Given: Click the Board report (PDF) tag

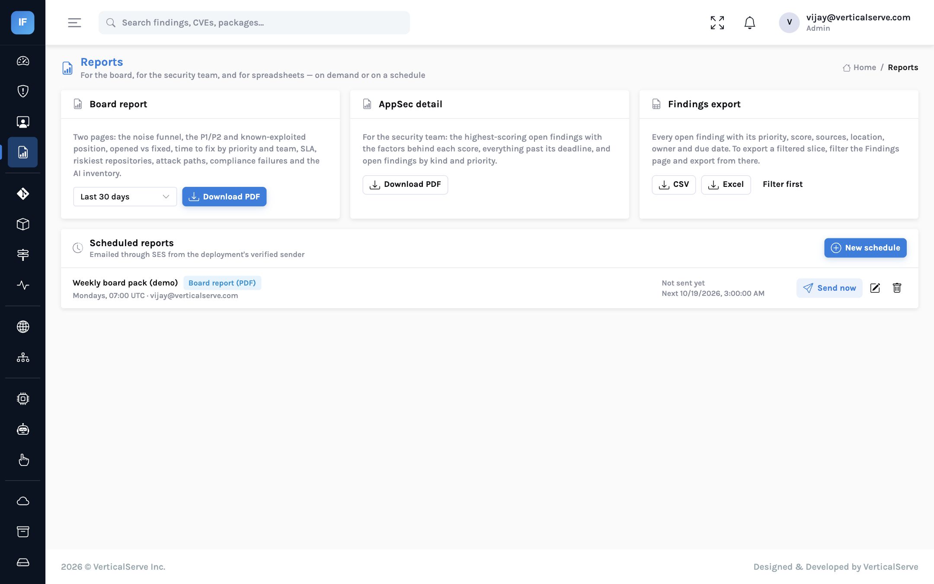Looking at the screenshot, I should 222,283.
